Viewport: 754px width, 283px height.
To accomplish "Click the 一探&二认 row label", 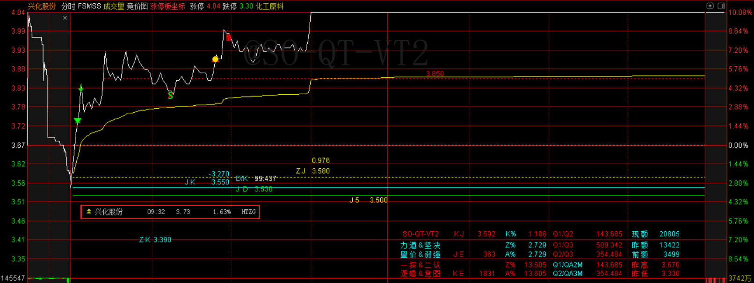I will click(x=420, y=265).
